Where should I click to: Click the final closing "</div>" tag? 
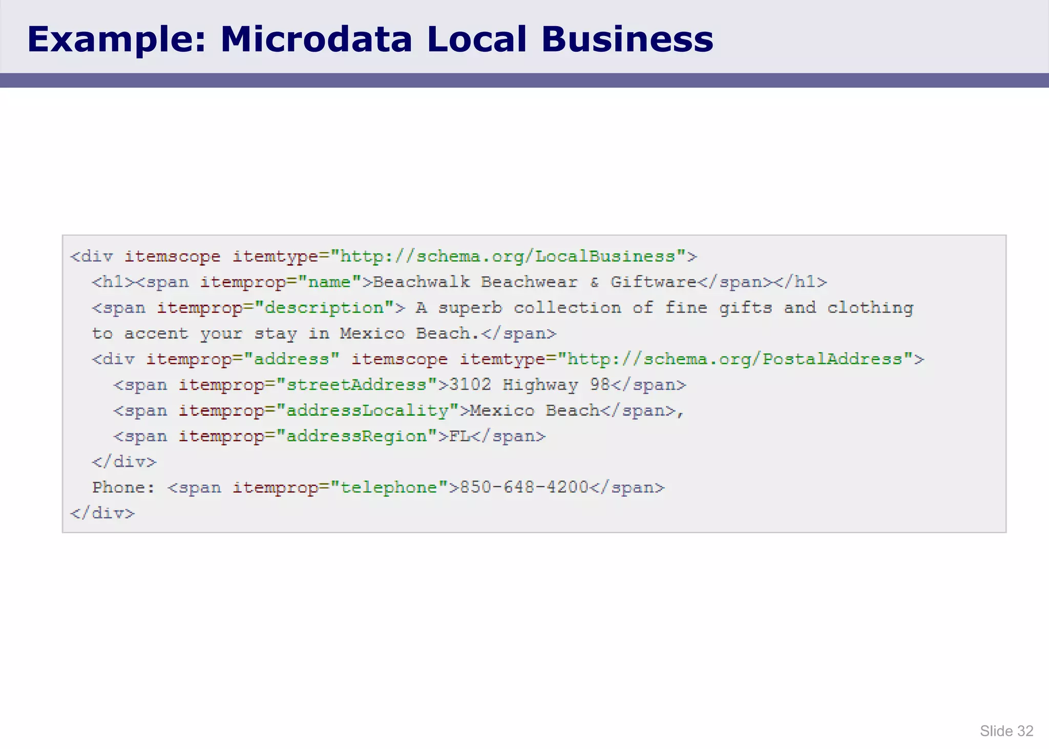point(102,512)
